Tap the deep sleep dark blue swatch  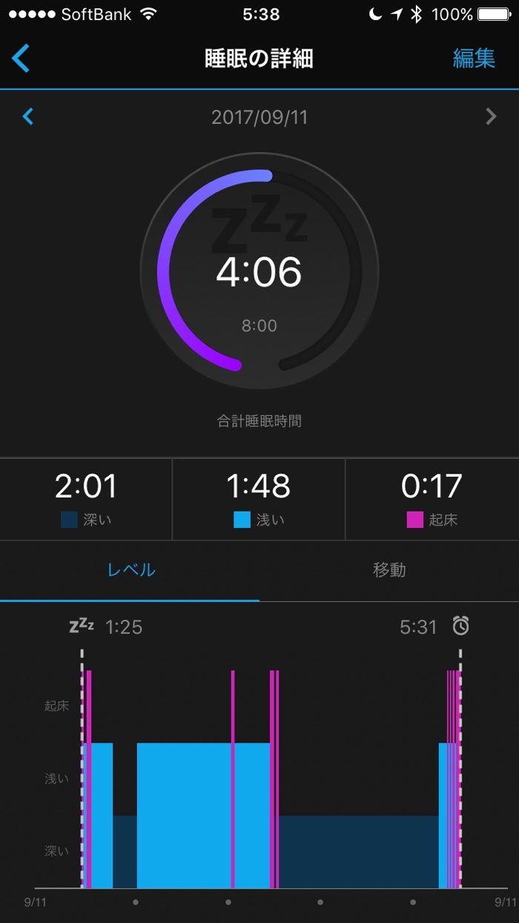69,520
